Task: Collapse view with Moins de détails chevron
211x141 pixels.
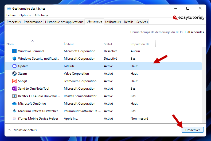Action: 9,130
